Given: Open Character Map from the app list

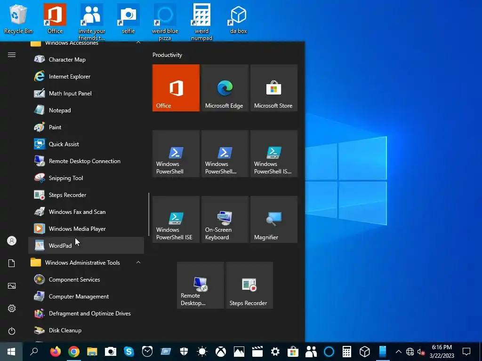Looking at the screenshot, I should pos(86,60).
